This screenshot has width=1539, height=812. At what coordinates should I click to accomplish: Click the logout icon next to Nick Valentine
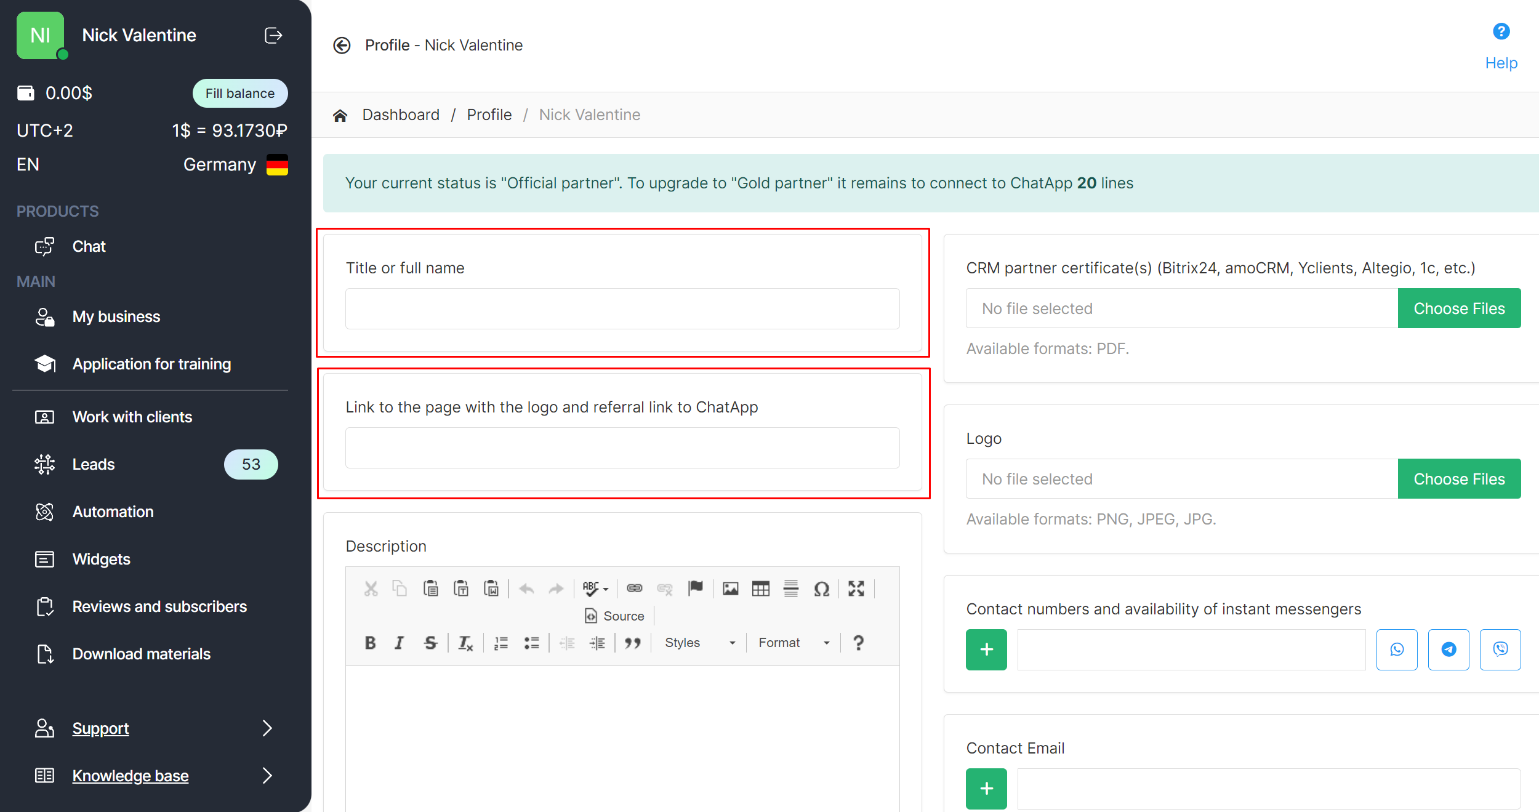(273, 36)
